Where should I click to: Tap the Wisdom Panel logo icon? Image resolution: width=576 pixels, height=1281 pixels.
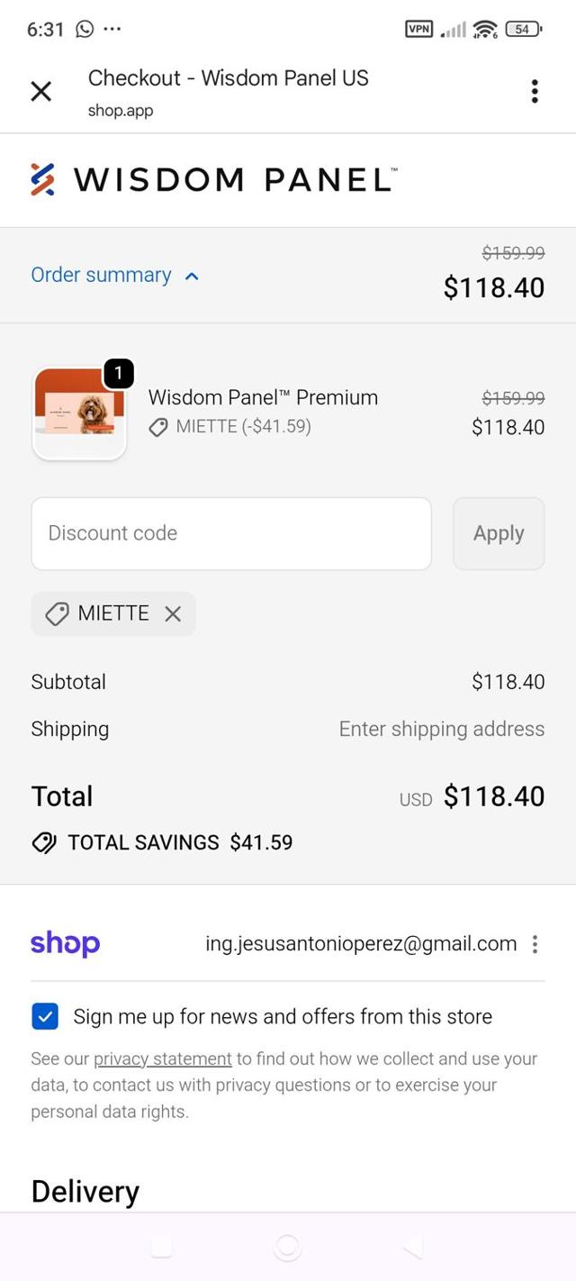42,179
